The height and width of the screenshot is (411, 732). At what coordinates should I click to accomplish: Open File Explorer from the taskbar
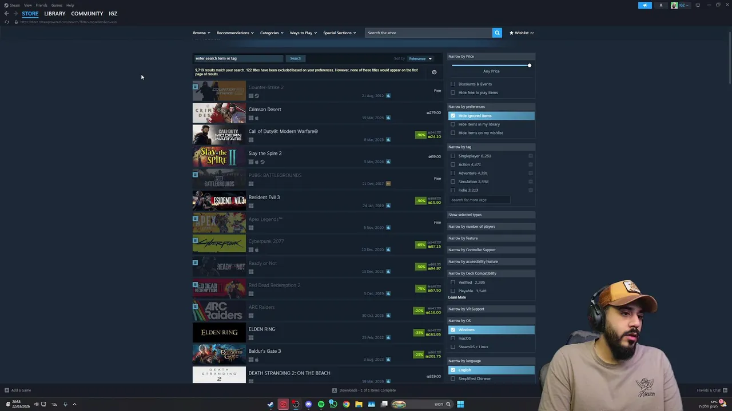point(359,404)
